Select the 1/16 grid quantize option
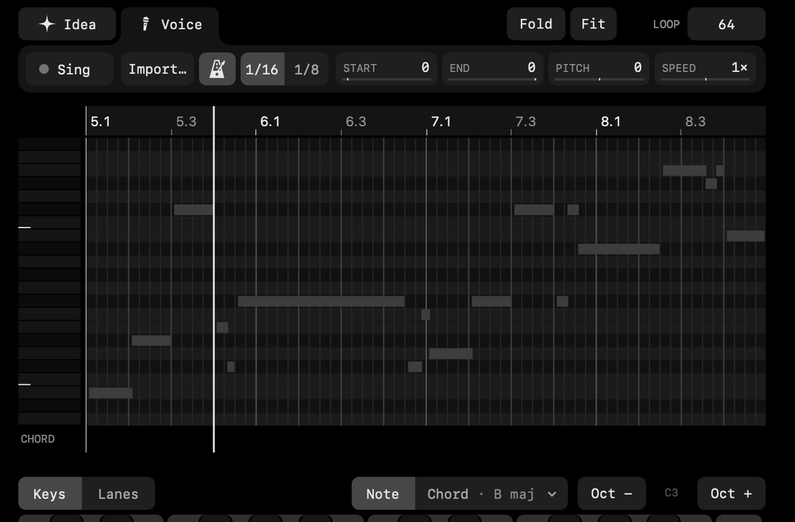This screenshot has height=522, width=795. [262, 69]
